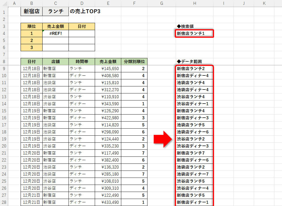
Task: Click the 時間帯 column header
Action: tap(82, 62)
